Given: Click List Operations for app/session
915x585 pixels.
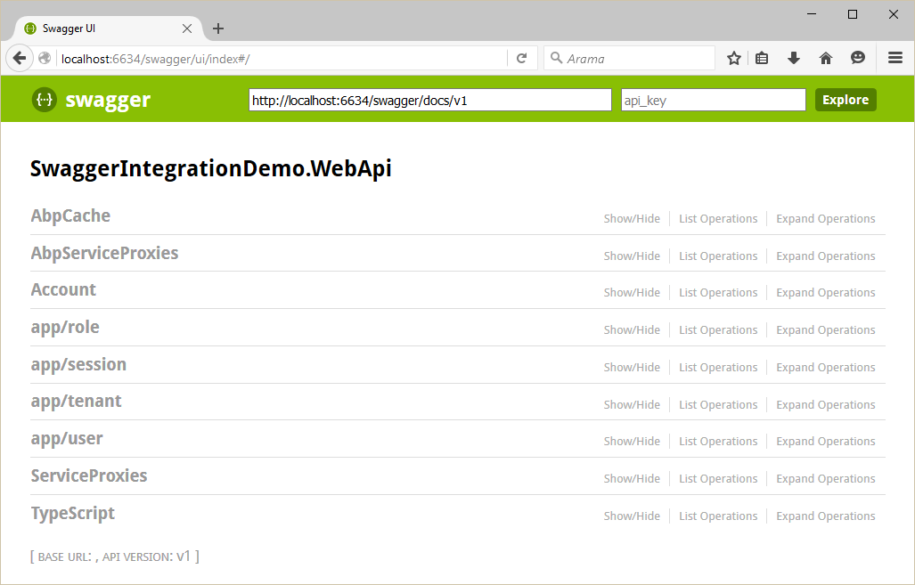Looking at the screenshot, I should [x=718, y=368].
